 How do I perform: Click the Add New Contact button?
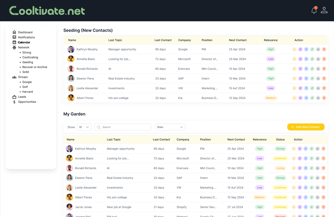306,127
